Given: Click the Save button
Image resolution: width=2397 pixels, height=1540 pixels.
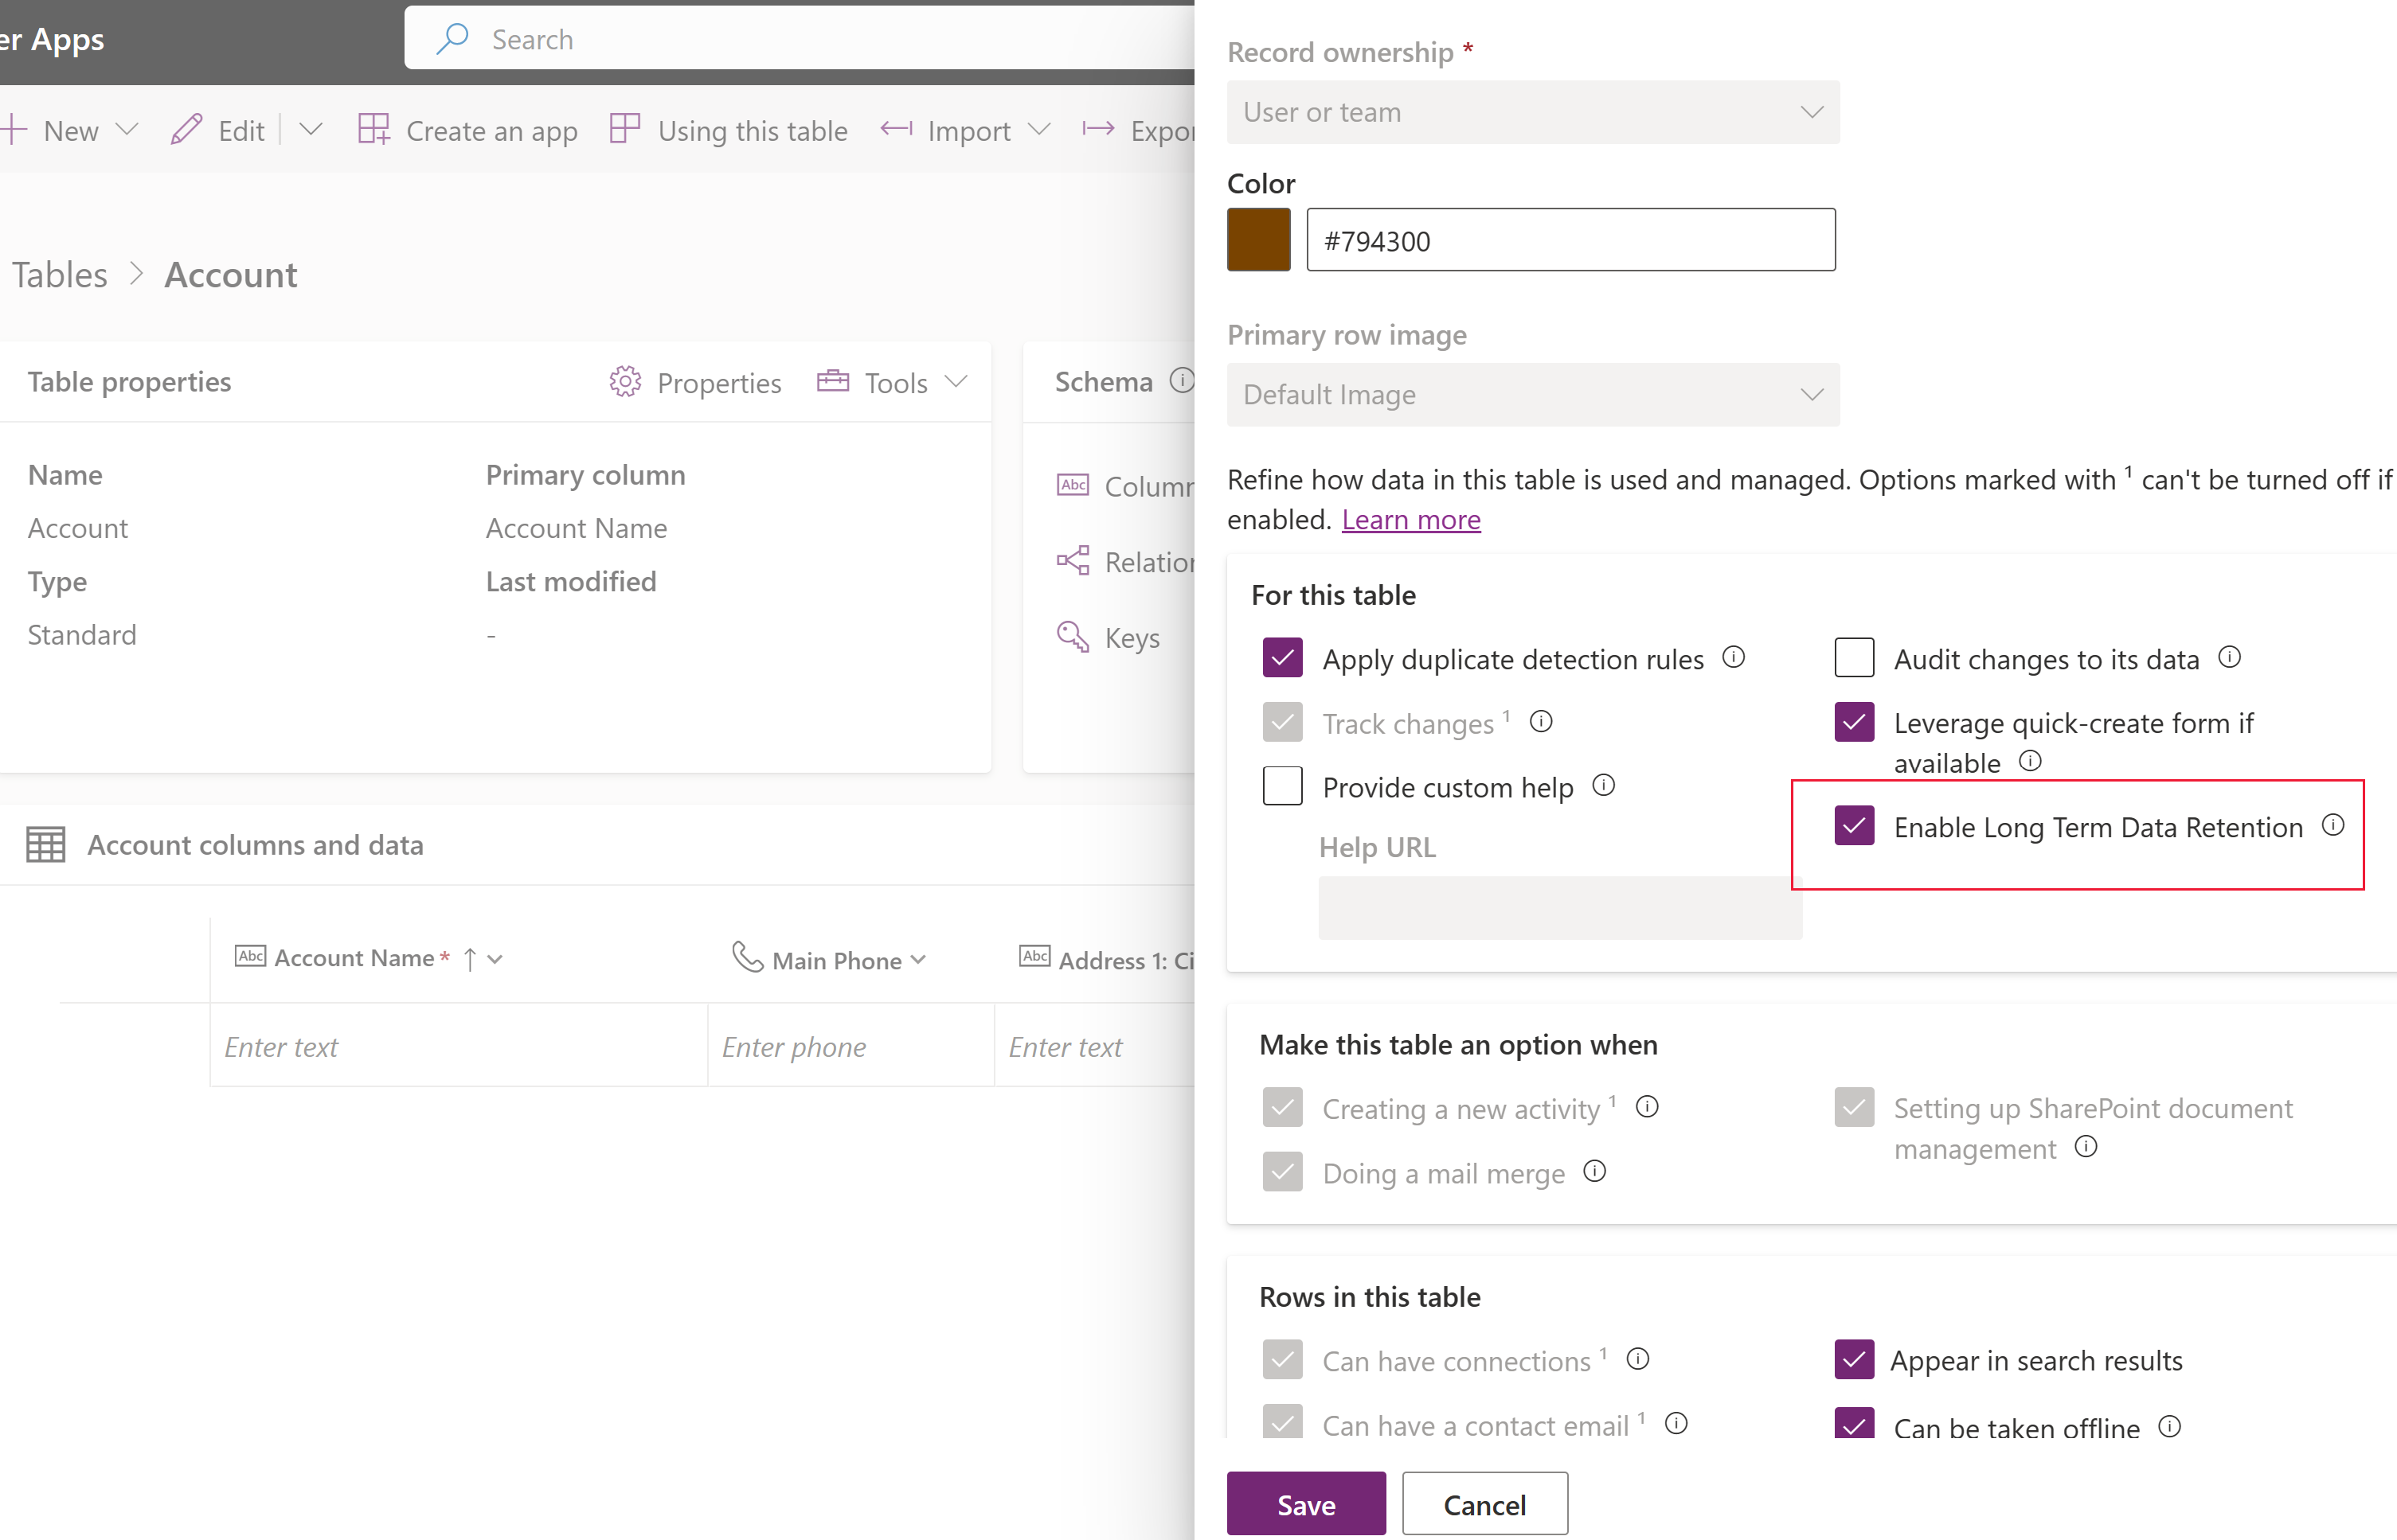Looking at the screenshot, I should pos(1305,1505).
